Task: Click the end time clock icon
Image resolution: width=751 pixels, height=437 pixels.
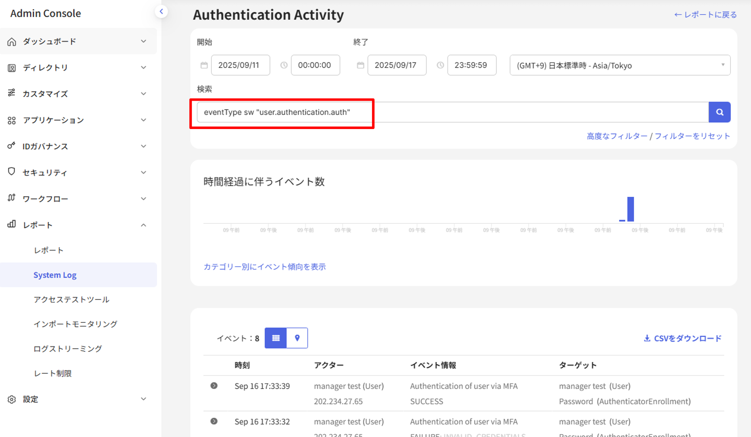Action: point(440,65)
